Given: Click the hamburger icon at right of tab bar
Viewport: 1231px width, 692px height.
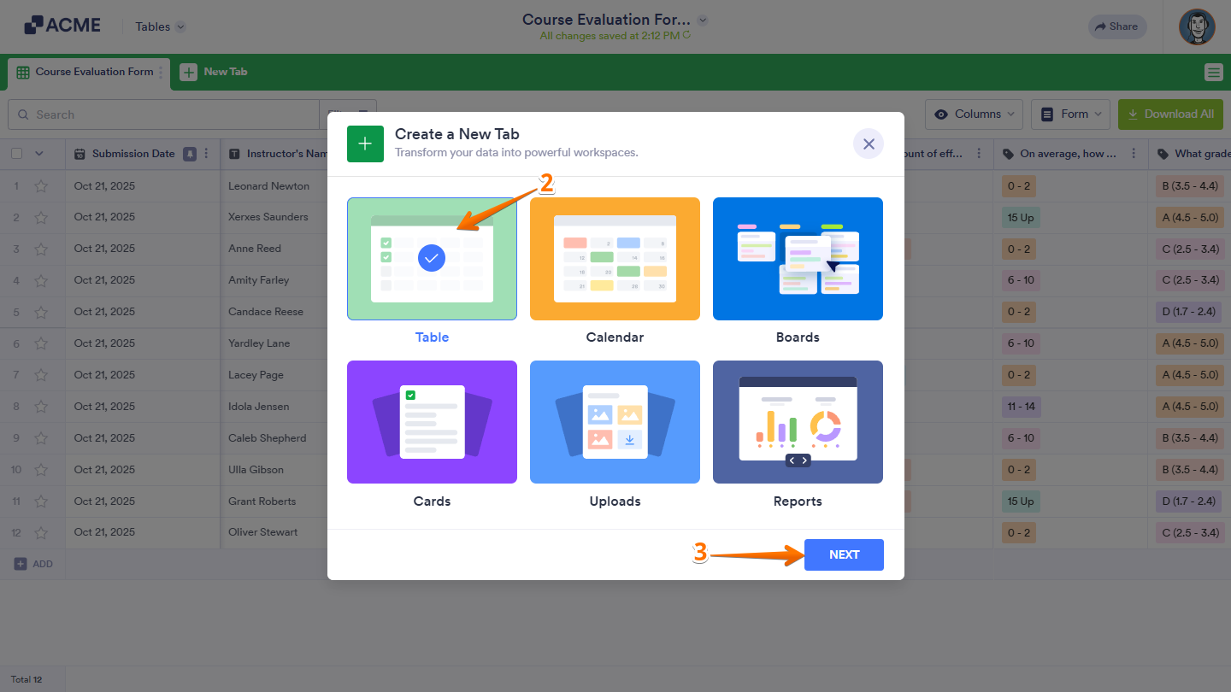Looking at the screenshot, I should pos(1214,73).
